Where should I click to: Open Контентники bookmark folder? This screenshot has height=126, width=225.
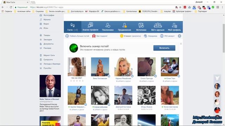[x=130, y=11]
